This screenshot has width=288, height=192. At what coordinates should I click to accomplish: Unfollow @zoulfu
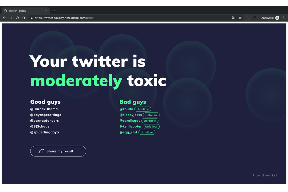tap(143, 109)
